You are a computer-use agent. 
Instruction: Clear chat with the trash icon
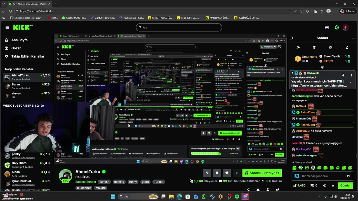tap(314, 47)
